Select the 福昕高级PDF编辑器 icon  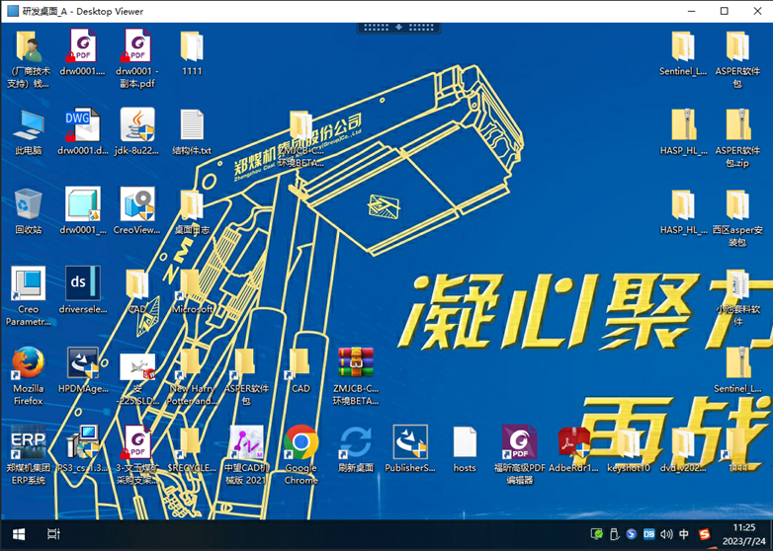[x=519, y=443]
